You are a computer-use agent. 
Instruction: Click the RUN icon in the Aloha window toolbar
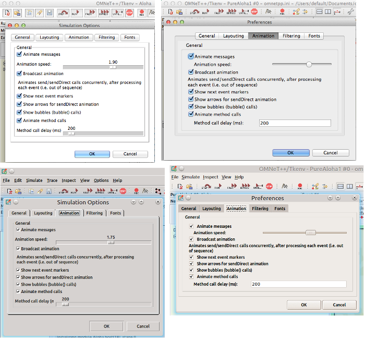tap(76, 13)
